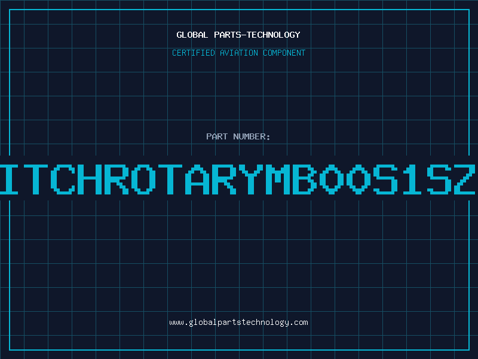The width and height of the screenshot is (478, 359).
Task: Open the www.globalpartstechnology.com link
Action: point(238,323)
